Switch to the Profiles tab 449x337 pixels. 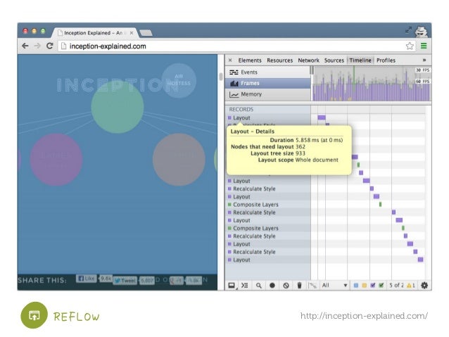(386, 61)
